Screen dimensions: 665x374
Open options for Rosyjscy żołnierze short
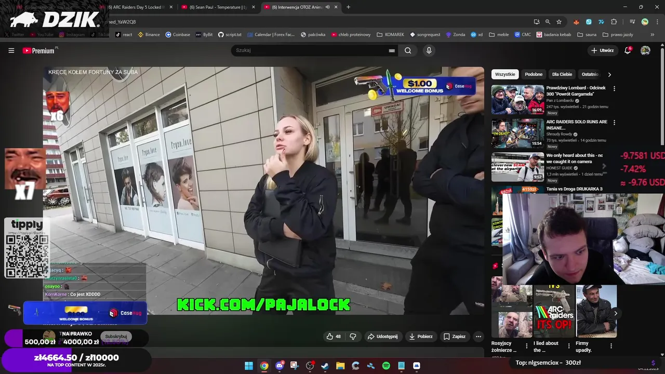point(526,345)
